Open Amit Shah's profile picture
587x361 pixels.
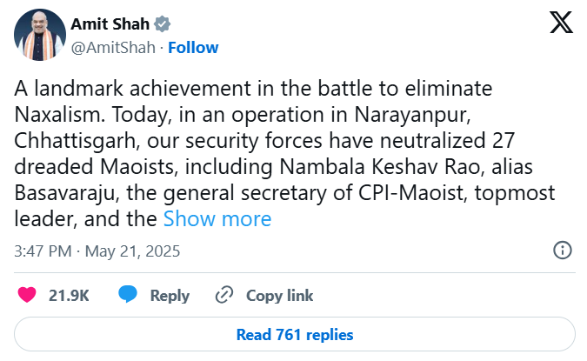pyautogui.click(x=38, y=35)
